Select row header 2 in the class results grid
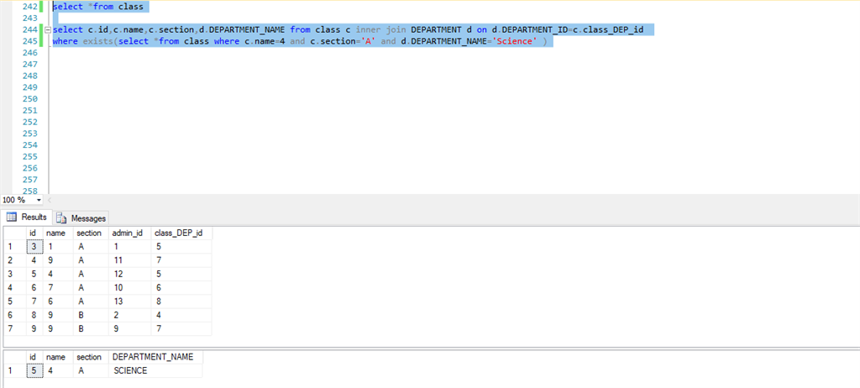This screenshot has height=388, width=860. 15,260
